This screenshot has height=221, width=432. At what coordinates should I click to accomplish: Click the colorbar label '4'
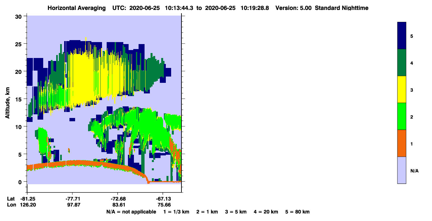412,63
